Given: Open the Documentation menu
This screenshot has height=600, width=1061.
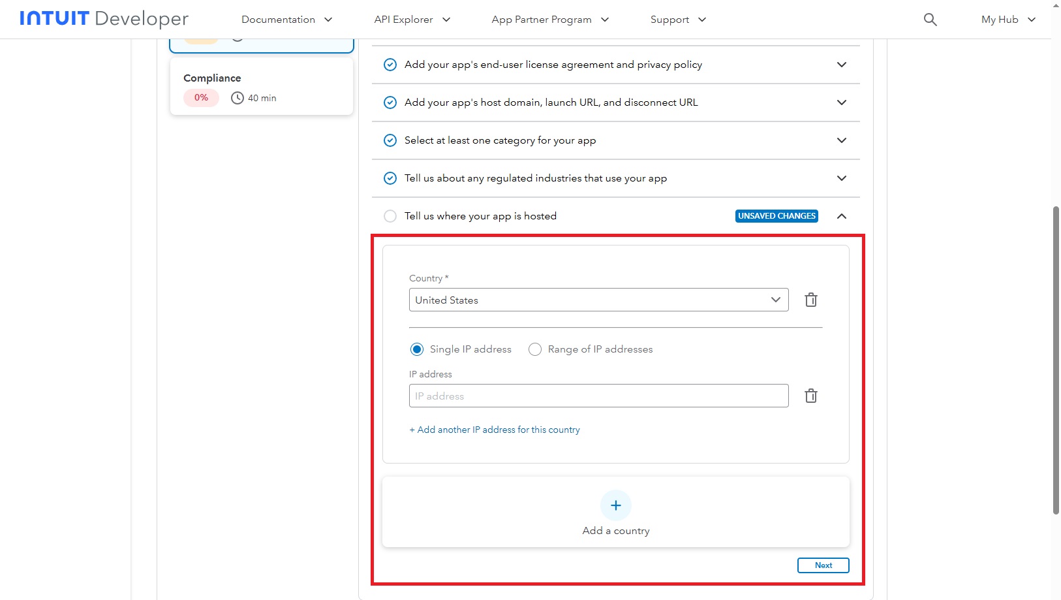Looking at the screenshot, I should tap(286, 20).
